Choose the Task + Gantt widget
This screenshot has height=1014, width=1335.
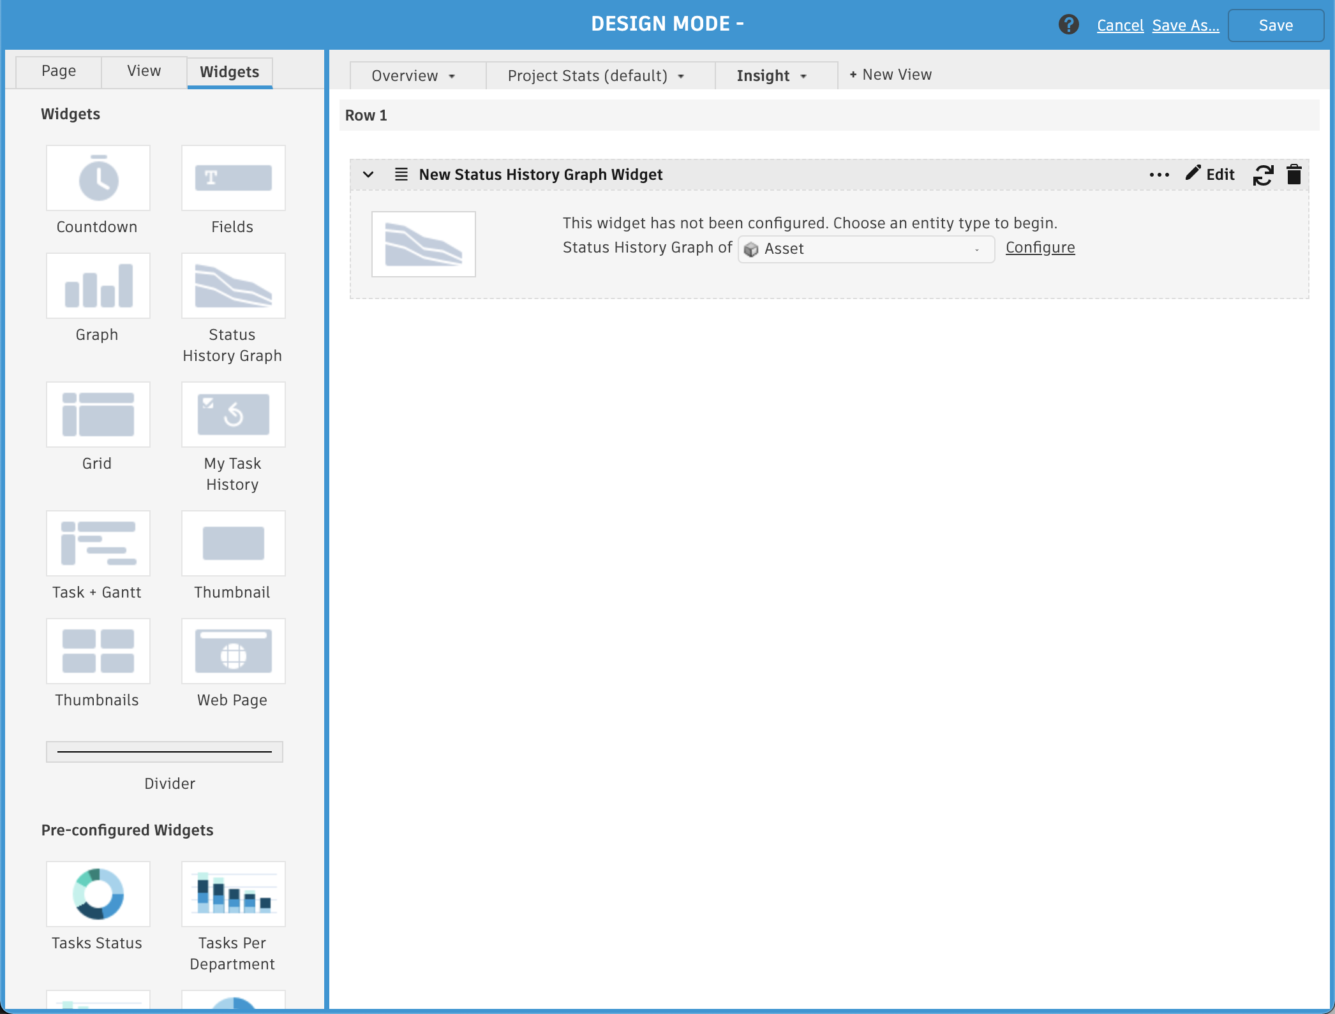(x=98, y=543)
